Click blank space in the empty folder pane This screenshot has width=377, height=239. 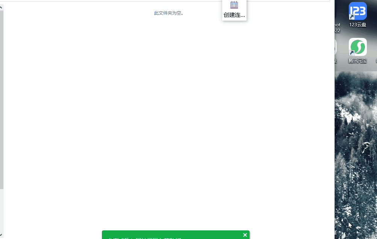(x=168, y=120)
